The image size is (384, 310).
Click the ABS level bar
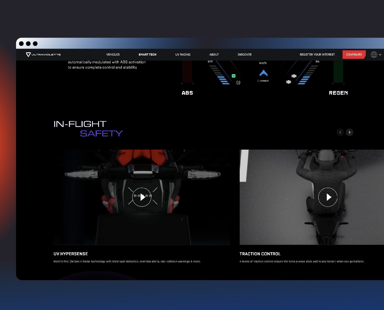pyautogui.click(x=187, y=72)
